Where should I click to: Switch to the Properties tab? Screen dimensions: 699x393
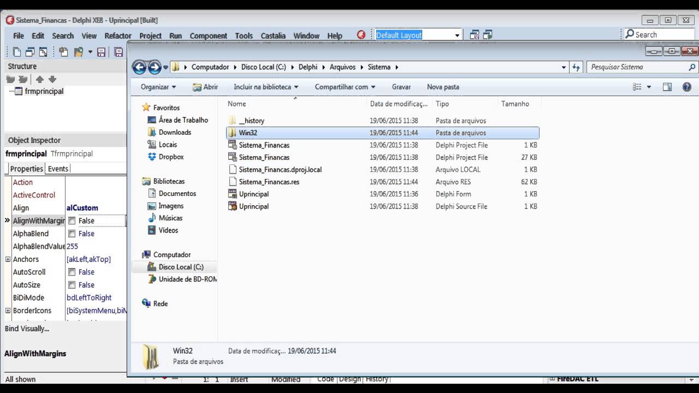pyautogui.click(x=26, y=169)
